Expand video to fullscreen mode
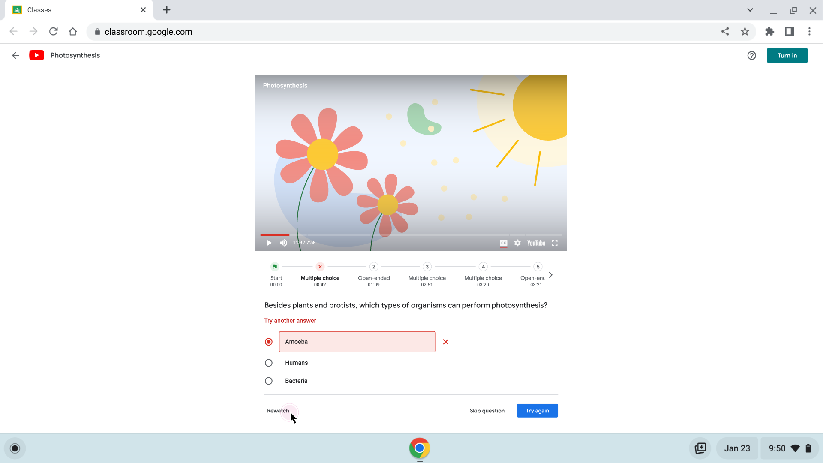 555,243
